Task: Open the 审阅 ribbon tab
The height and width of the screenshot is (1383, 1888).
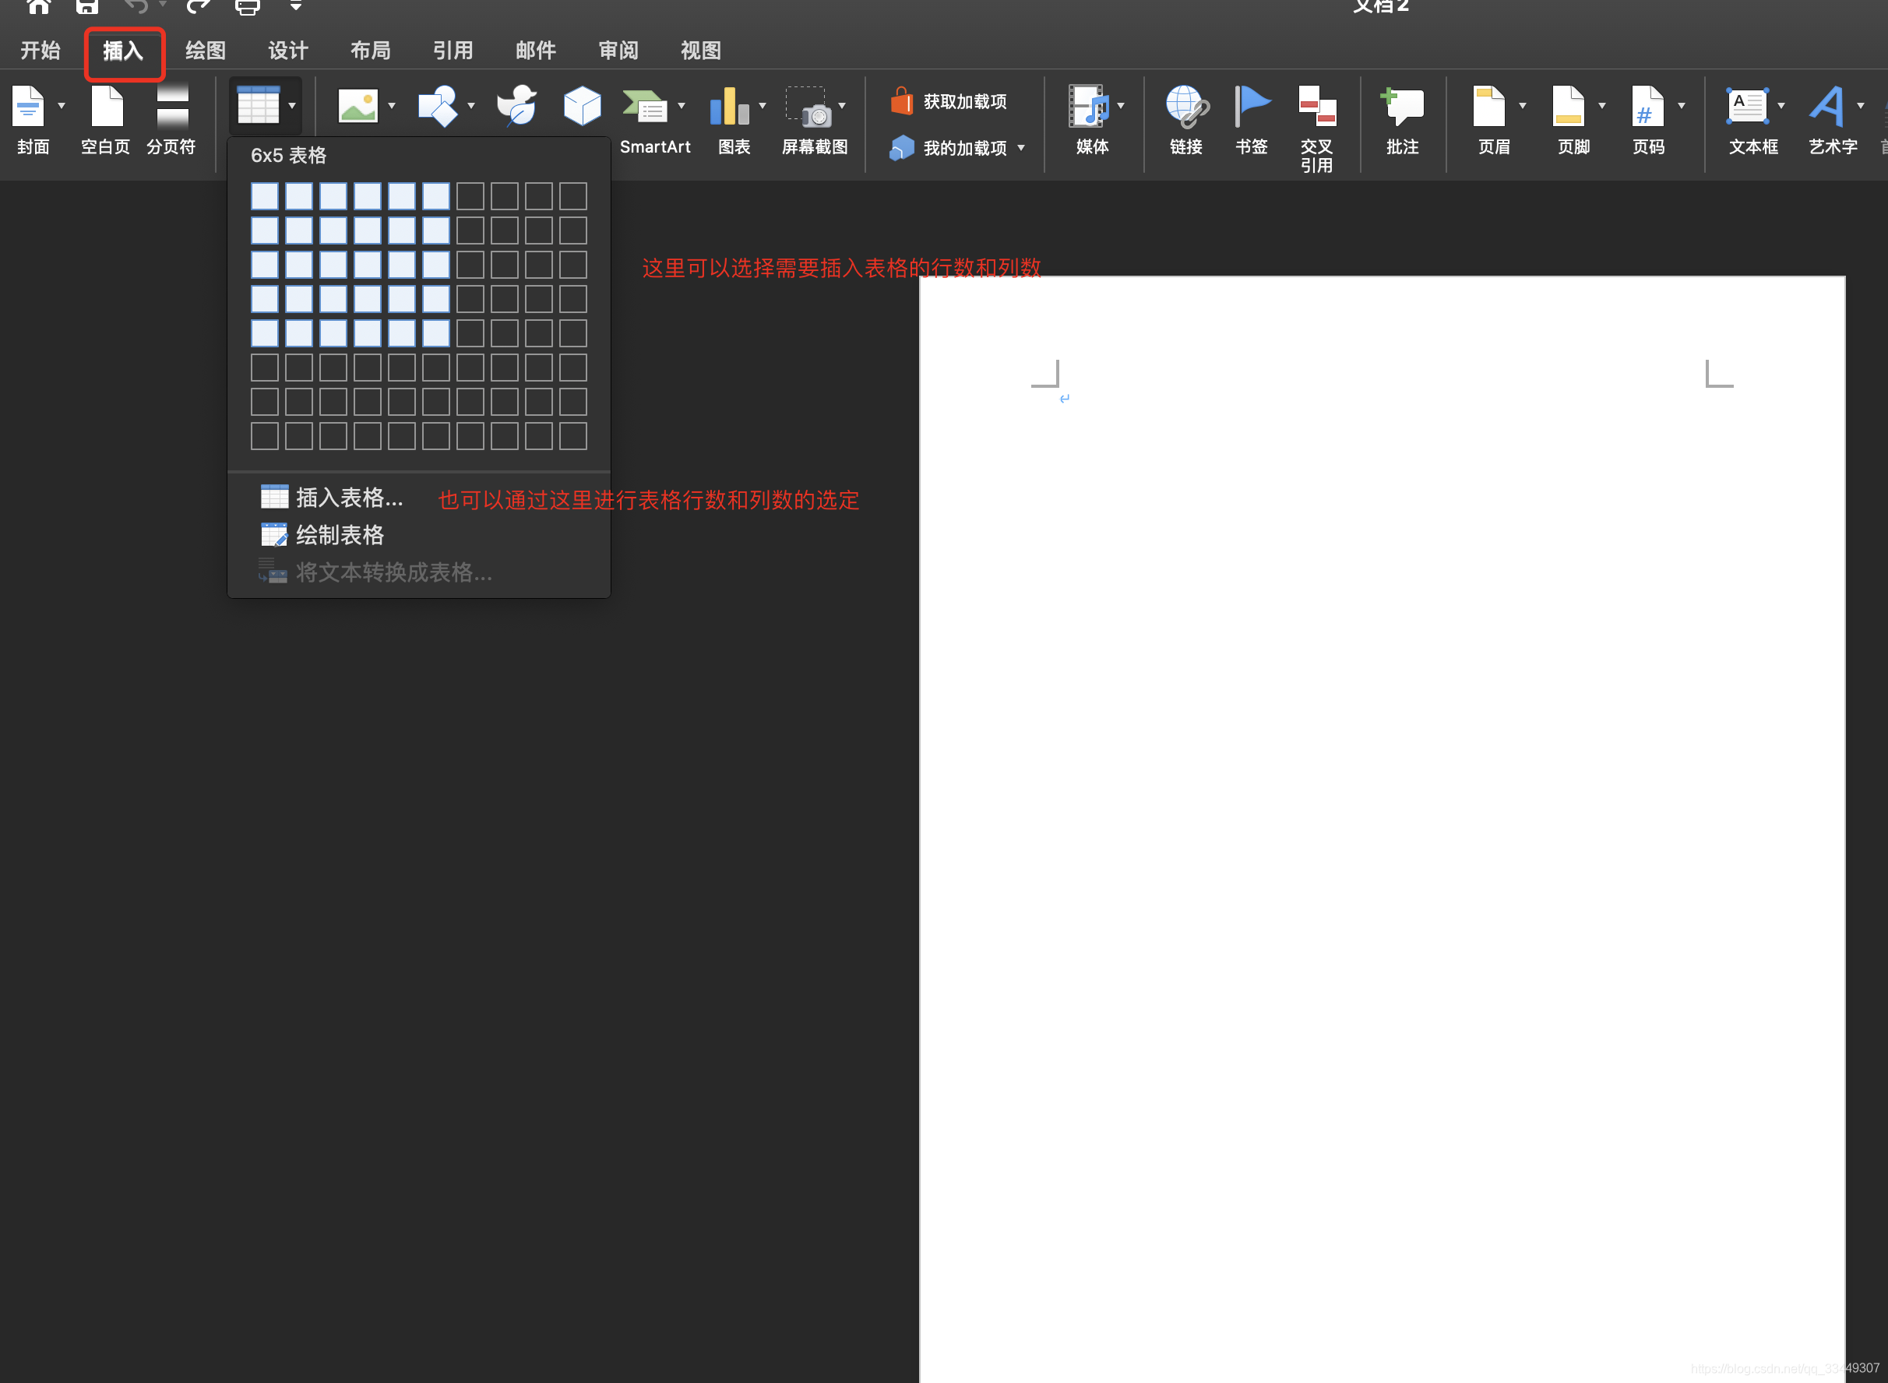Action: 618,51
